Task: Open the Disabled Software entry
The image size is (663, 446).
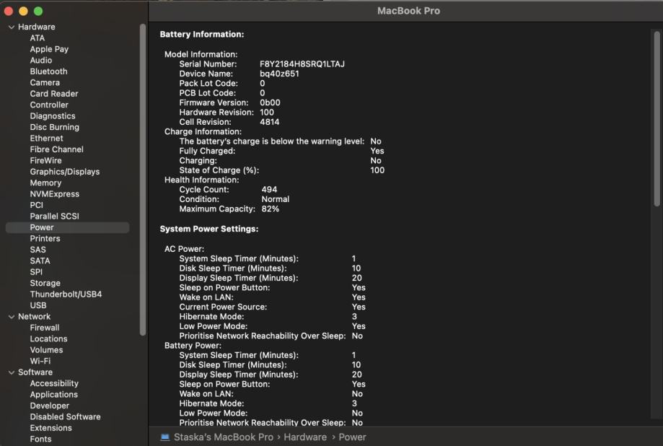Action: 65,417
